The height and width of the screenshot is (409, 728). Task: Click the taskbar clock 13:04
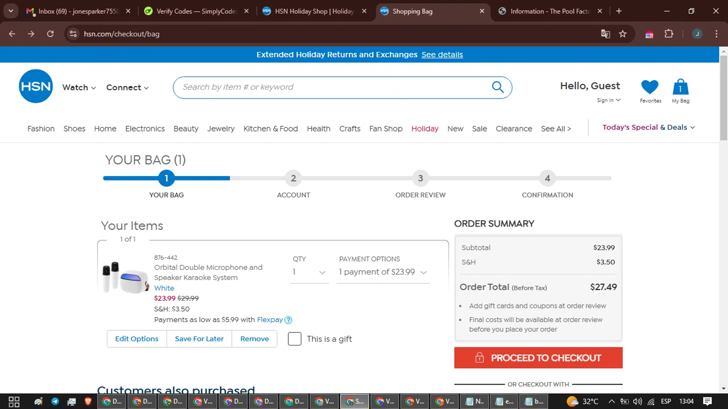(686, 401)
